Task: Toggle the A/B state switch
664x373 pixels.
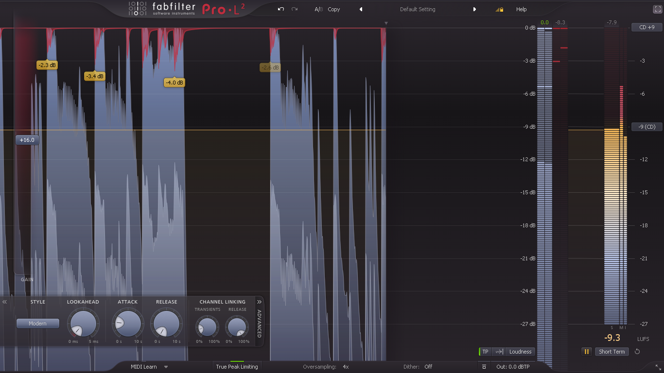Action: 318,9
